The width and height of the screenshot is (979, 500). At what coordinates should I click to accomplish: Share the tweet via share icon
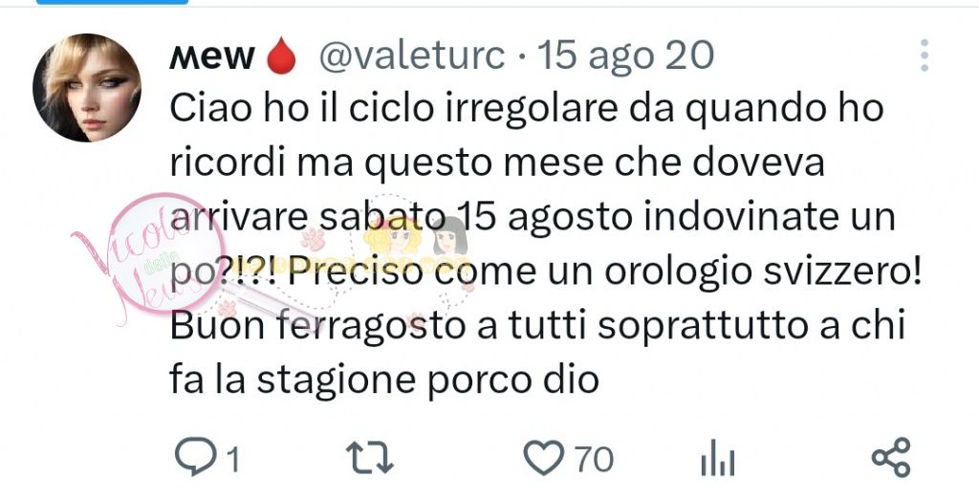[x=891, y=458]
